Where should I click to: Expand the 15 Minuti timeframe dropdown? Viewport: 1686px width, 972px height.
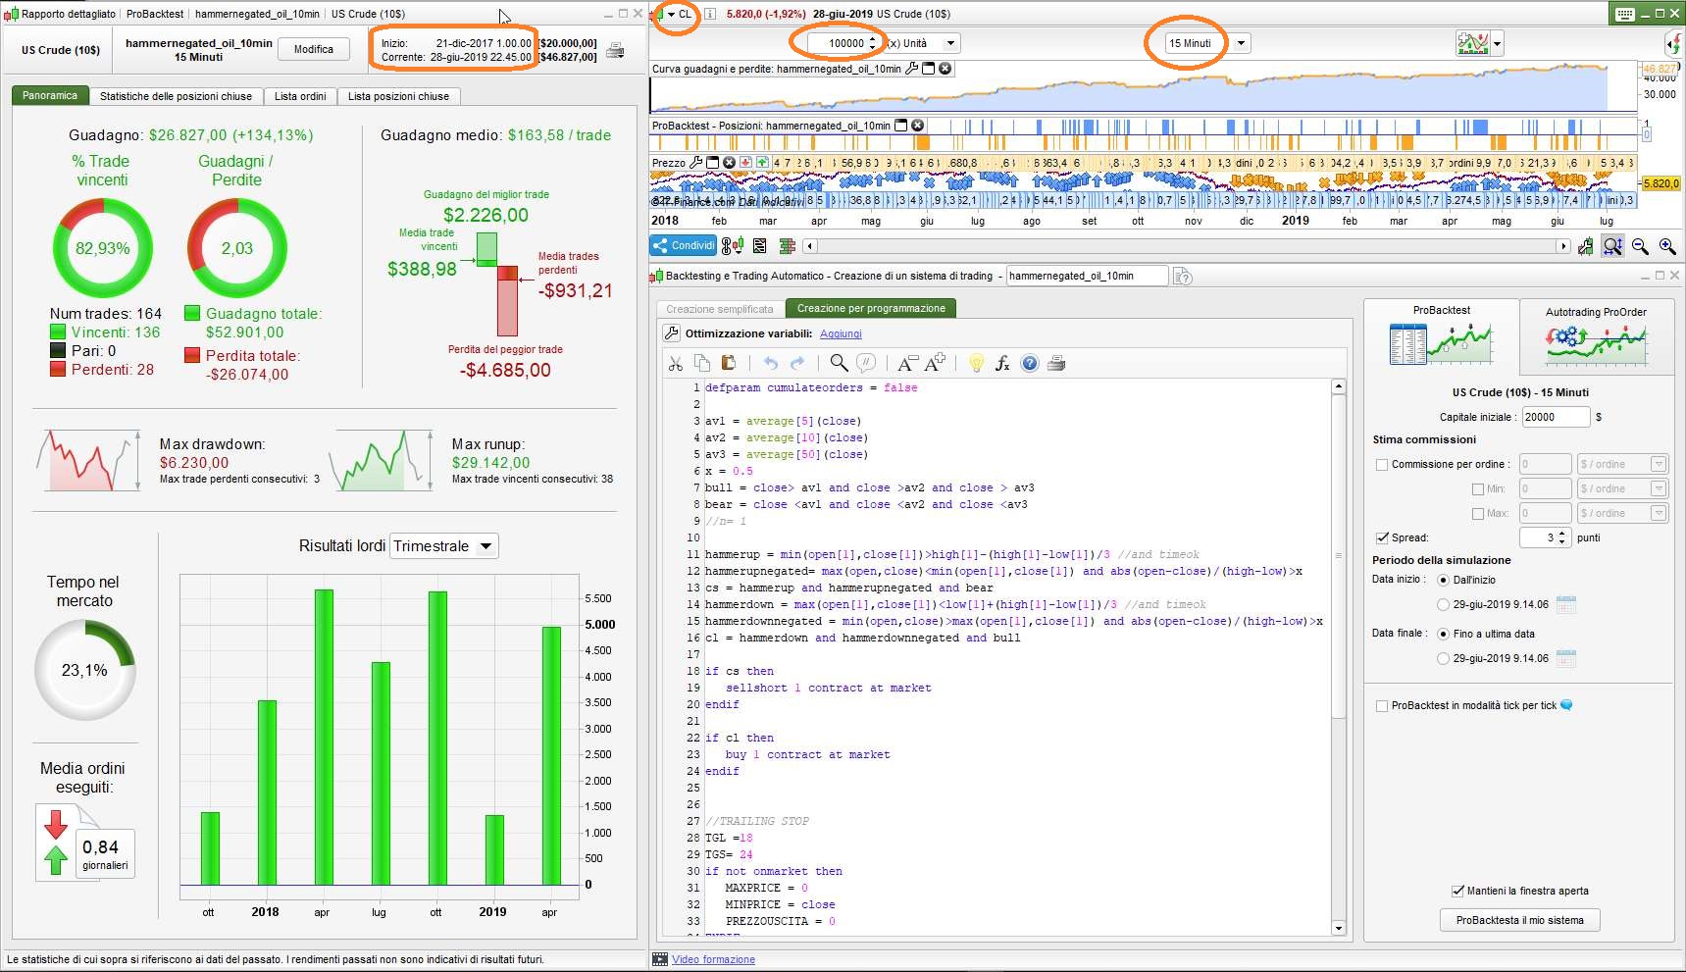click(1242, 43)
